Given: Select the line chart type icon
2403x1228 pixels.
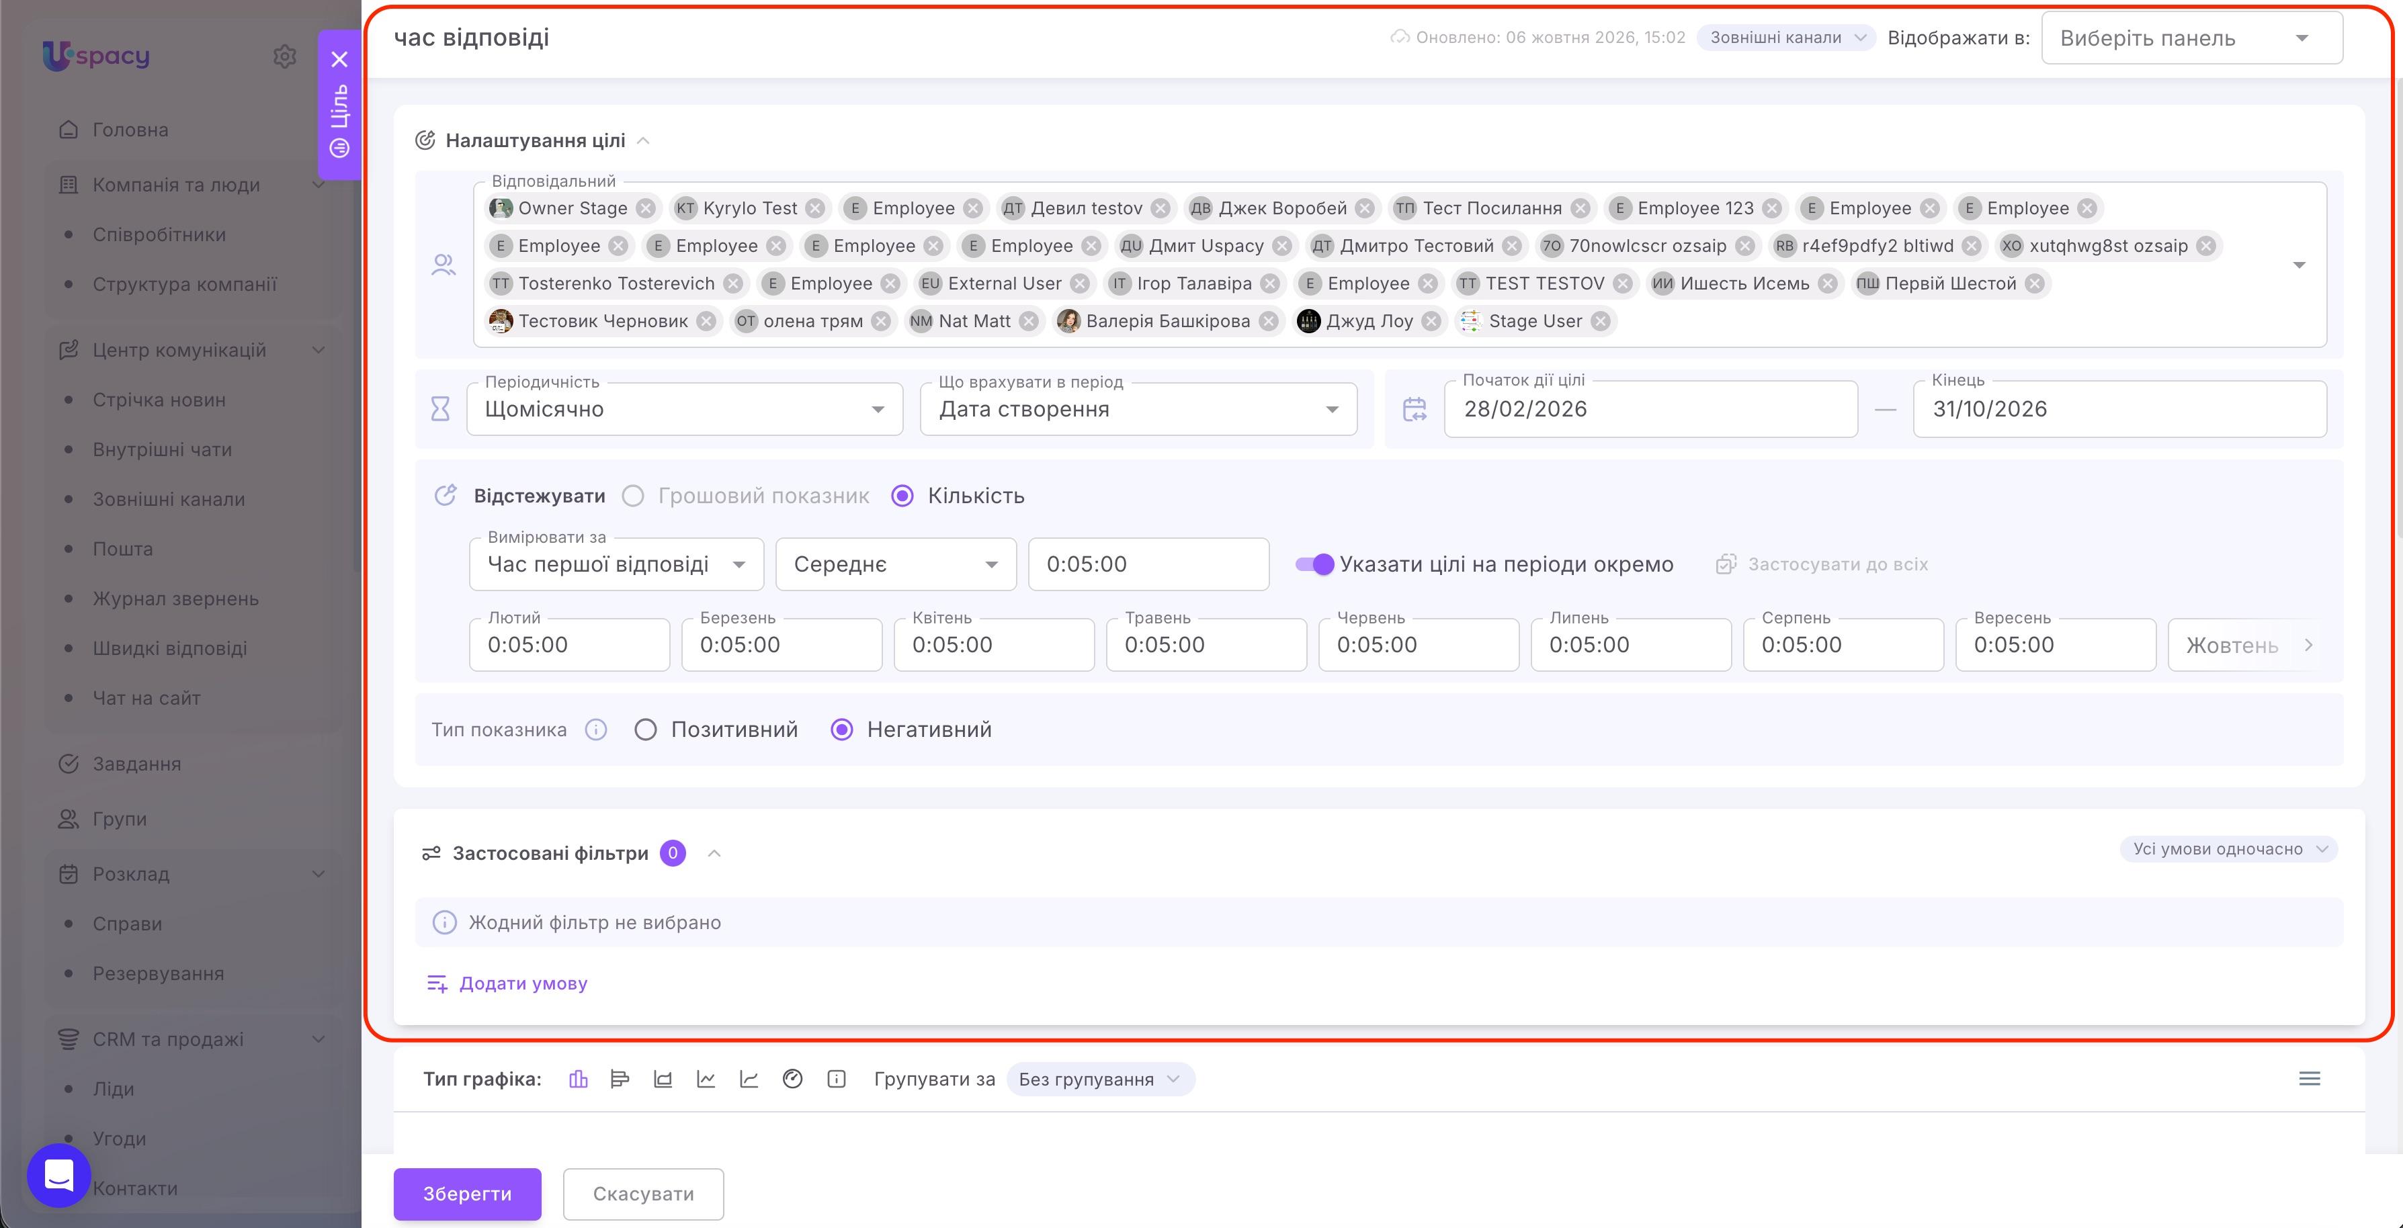Looking at the screenshot, I should tap(706, 1079).
